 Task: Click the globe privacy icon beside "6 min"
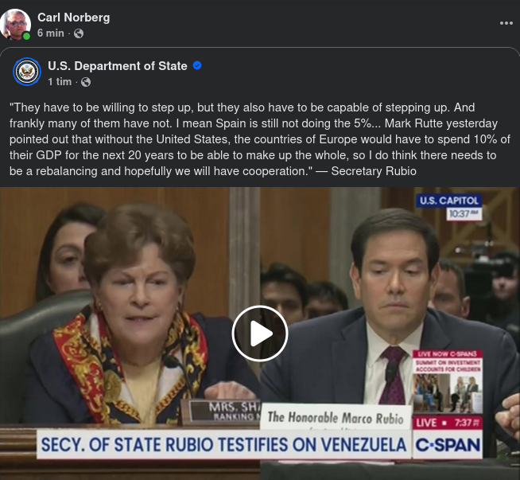79,33
